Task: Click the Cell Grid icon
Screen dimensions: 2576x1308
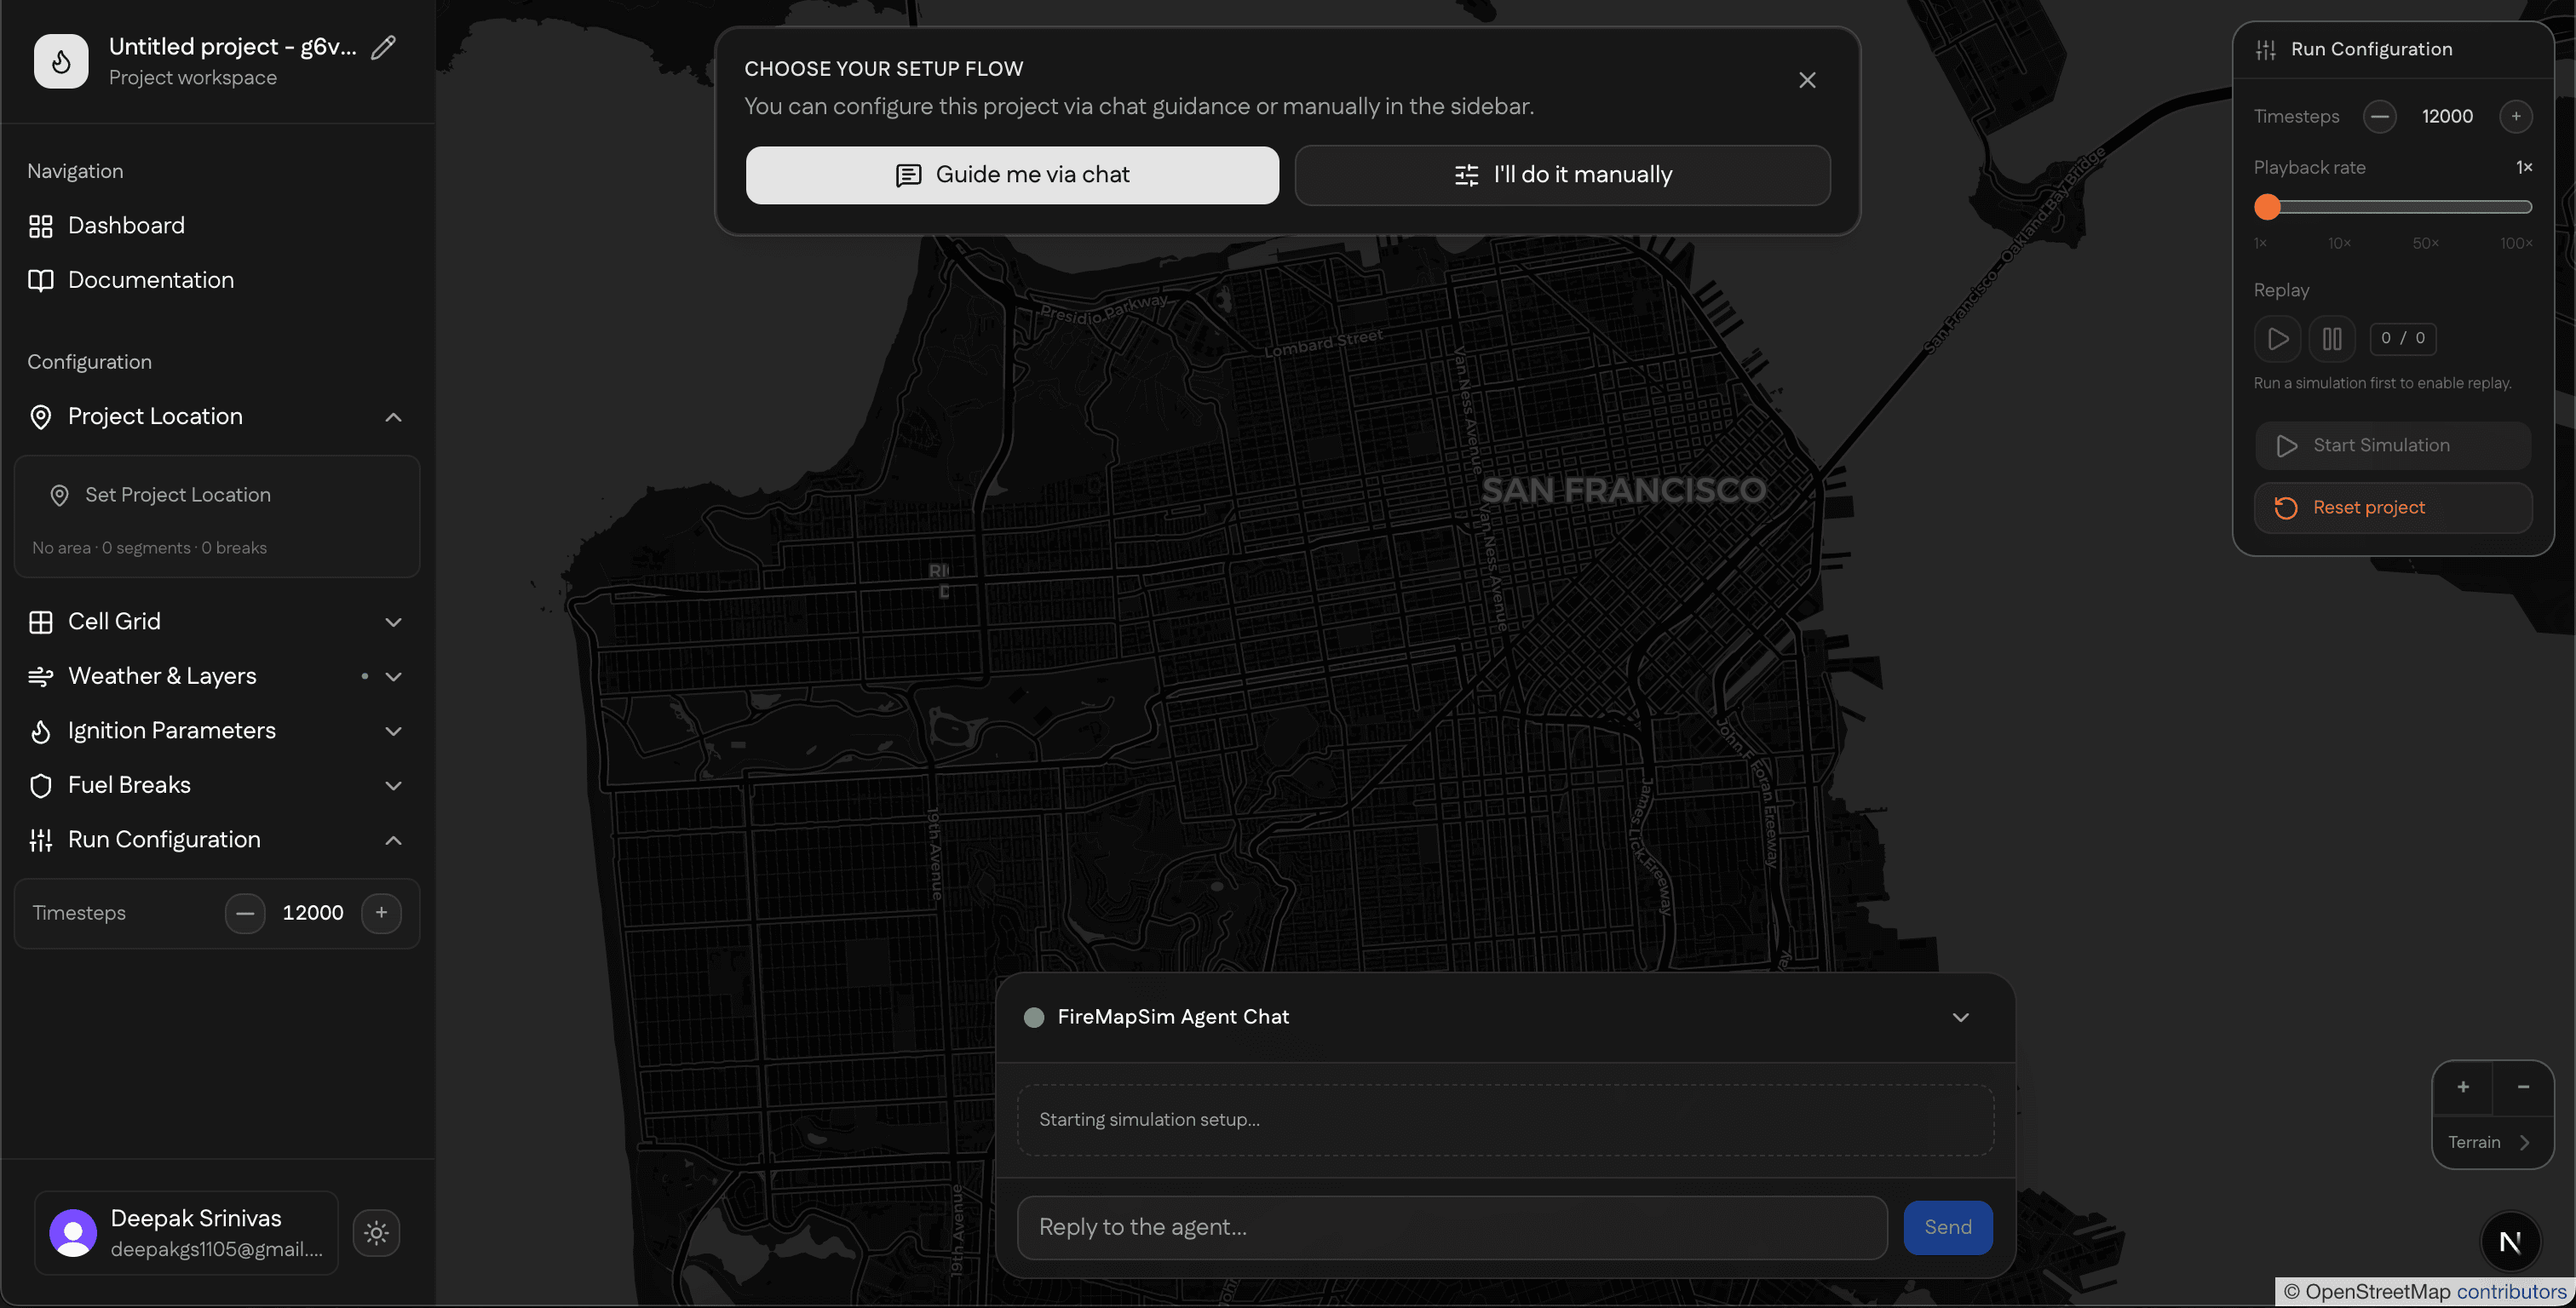Action: pyautogui.click(x=41, y=622)
